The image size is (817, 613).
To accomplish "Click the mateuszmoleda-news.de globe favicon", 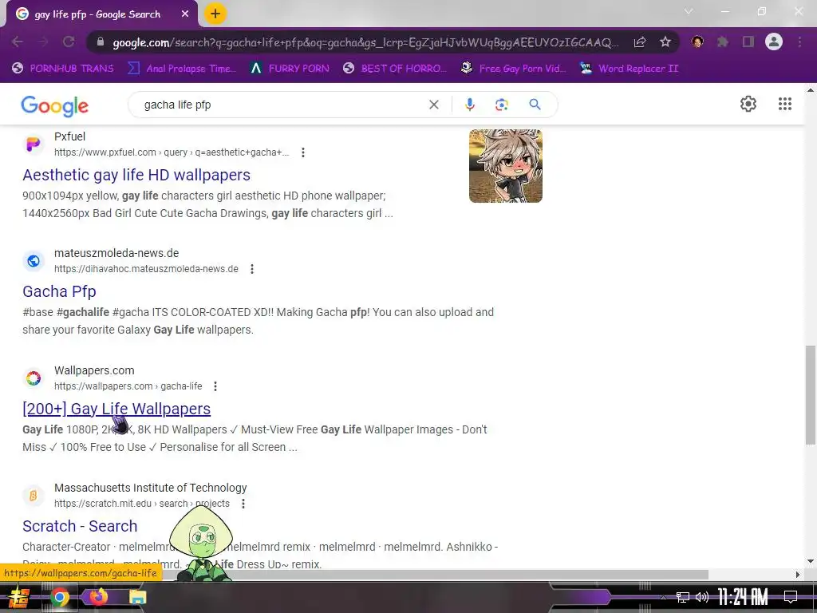I will tap(34, 261).
